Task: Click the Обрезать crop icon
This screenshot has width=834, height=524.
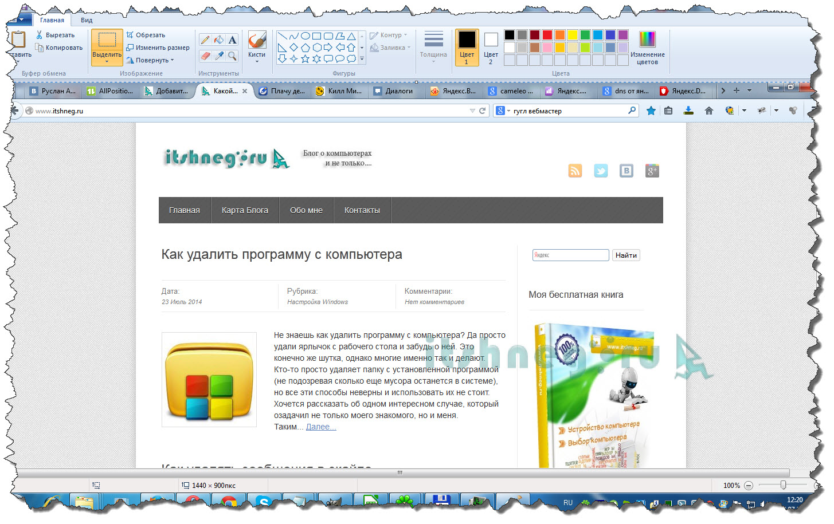Action: click(130, 35)
